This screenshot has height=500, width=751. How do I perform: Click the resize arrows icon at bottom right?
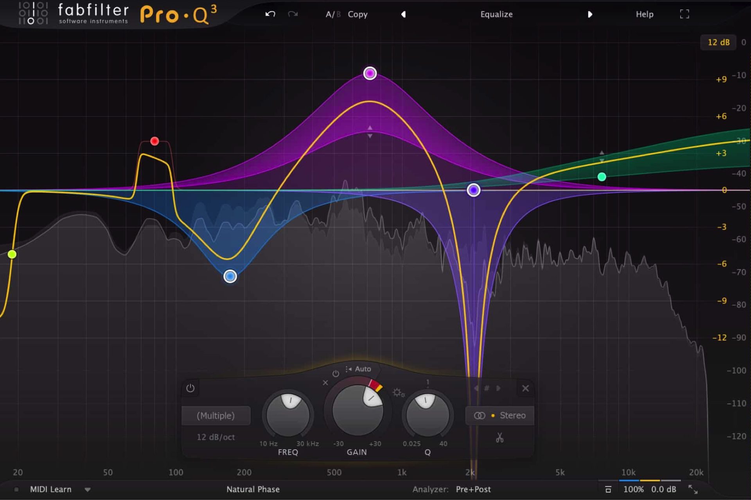pos(692,489)
